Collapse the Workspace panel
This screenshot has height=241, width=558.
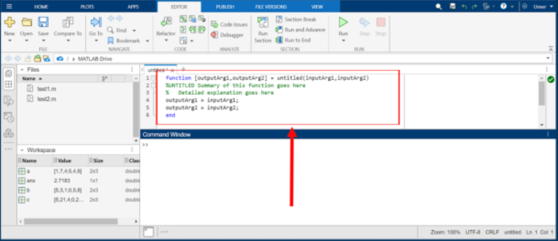tap(22, 150)
